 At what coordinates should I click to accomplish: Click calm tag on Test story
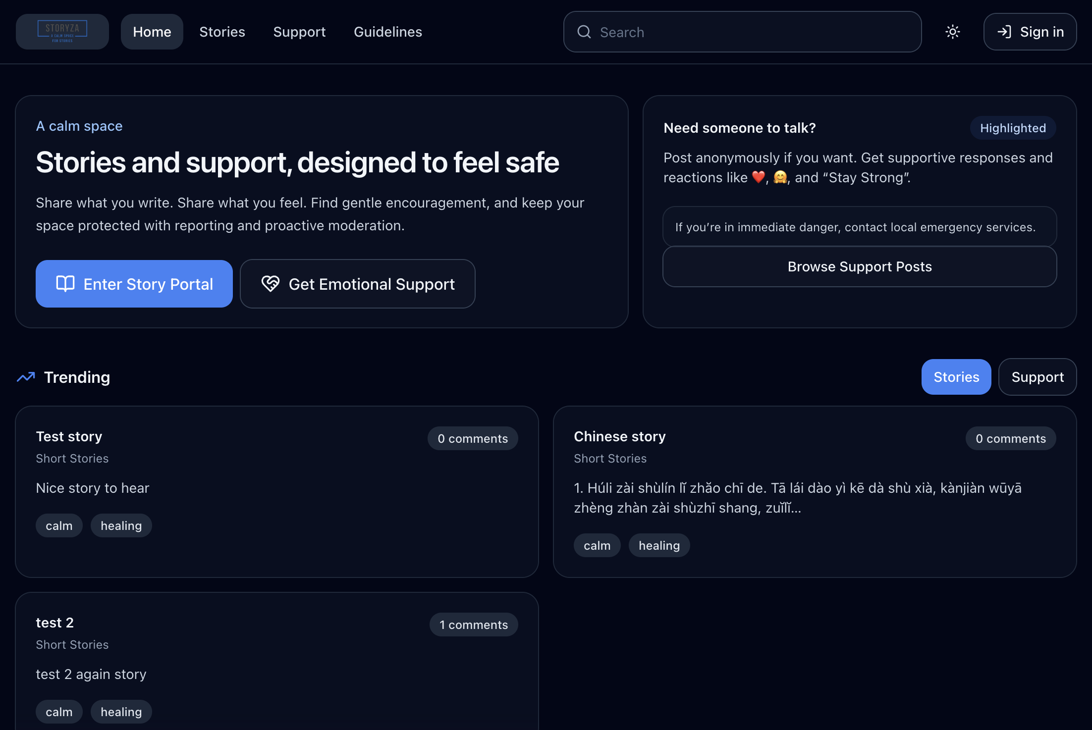coord(59,526)
